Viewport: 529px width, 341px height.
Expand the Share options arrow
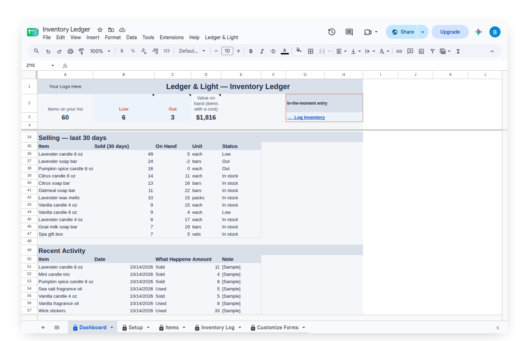tap(423, 32)
